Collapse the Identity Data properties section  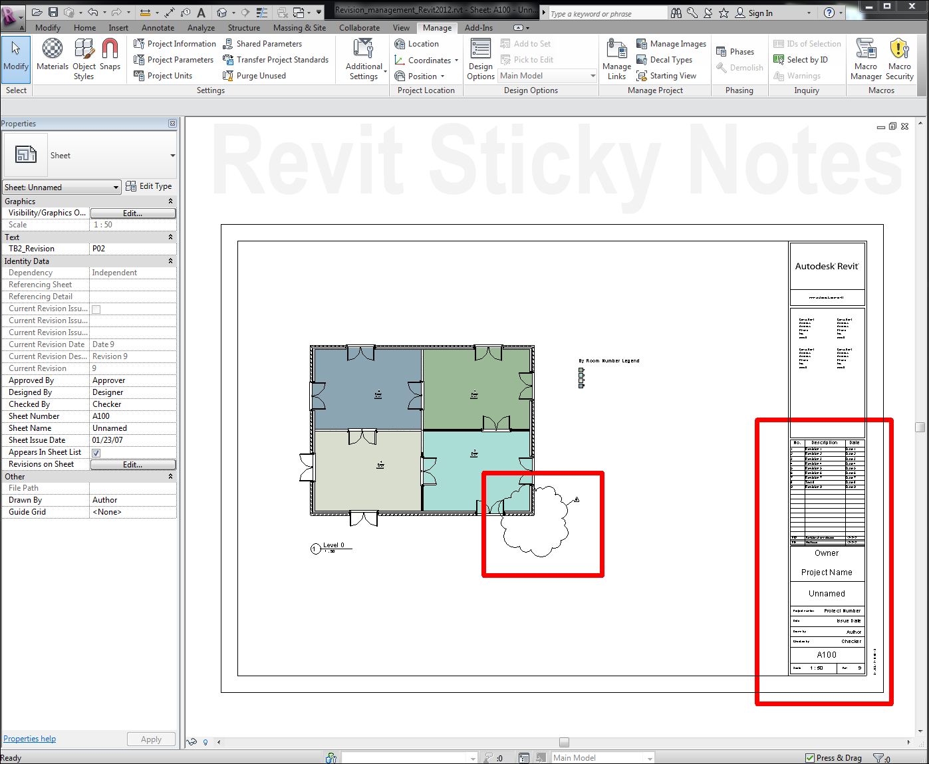pos(170,261)
